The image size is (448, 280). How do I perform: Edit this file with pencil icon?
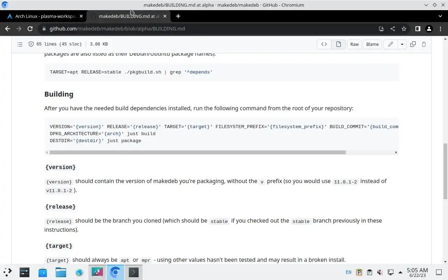(391, 44)
